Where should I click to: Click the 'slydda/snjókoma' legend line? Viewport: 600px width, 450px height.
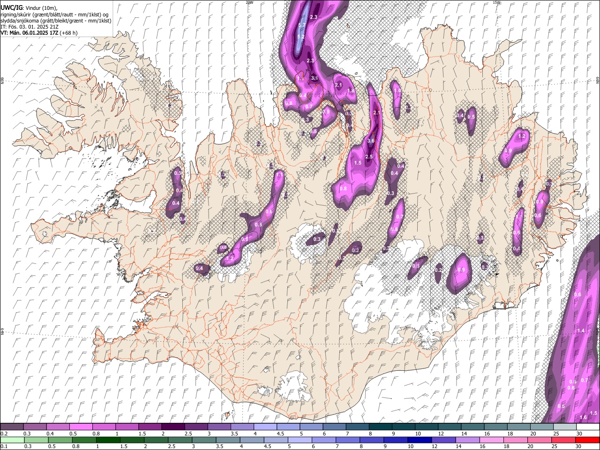click(56, 21)
